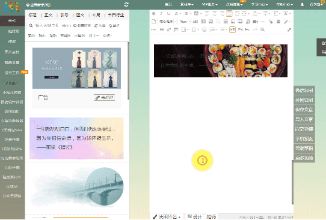Click the undo arrow icon
The image size is (326, 220).
point(247,29)
